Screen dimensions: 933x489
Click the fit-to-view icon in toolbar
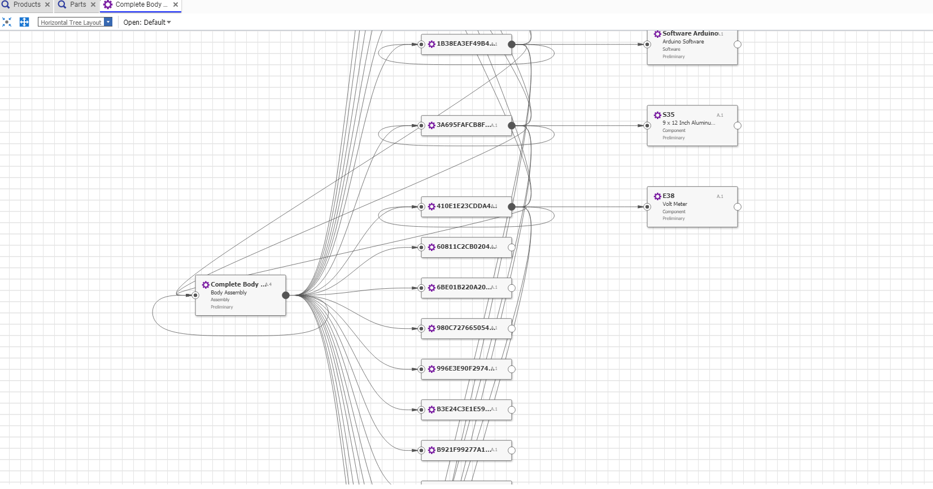pos(7,22)
